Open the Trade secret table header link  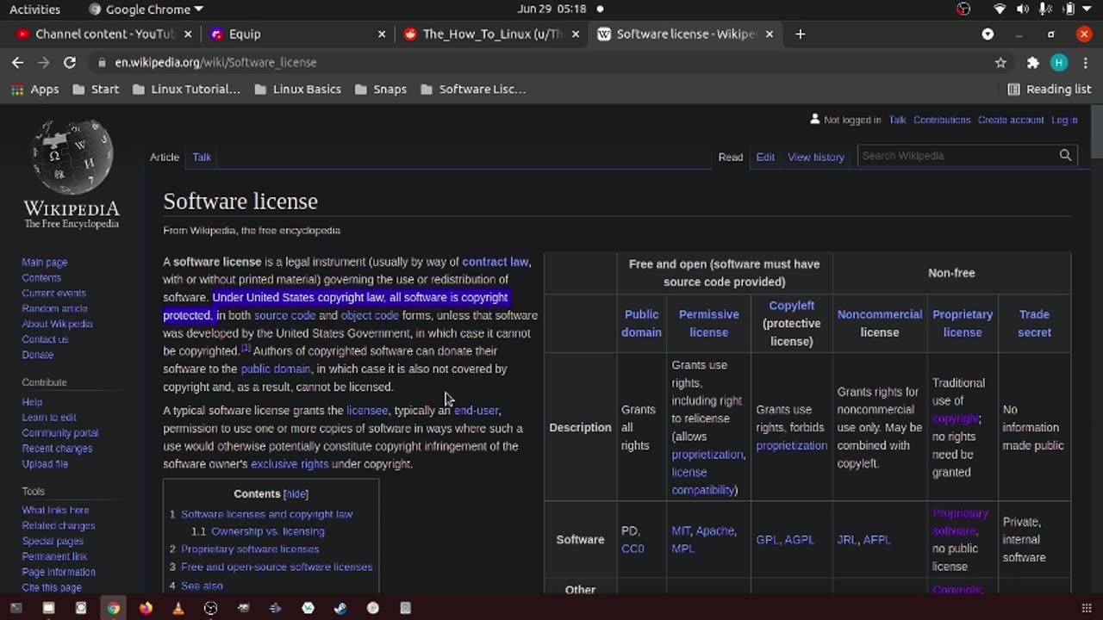pos(1034,323)
